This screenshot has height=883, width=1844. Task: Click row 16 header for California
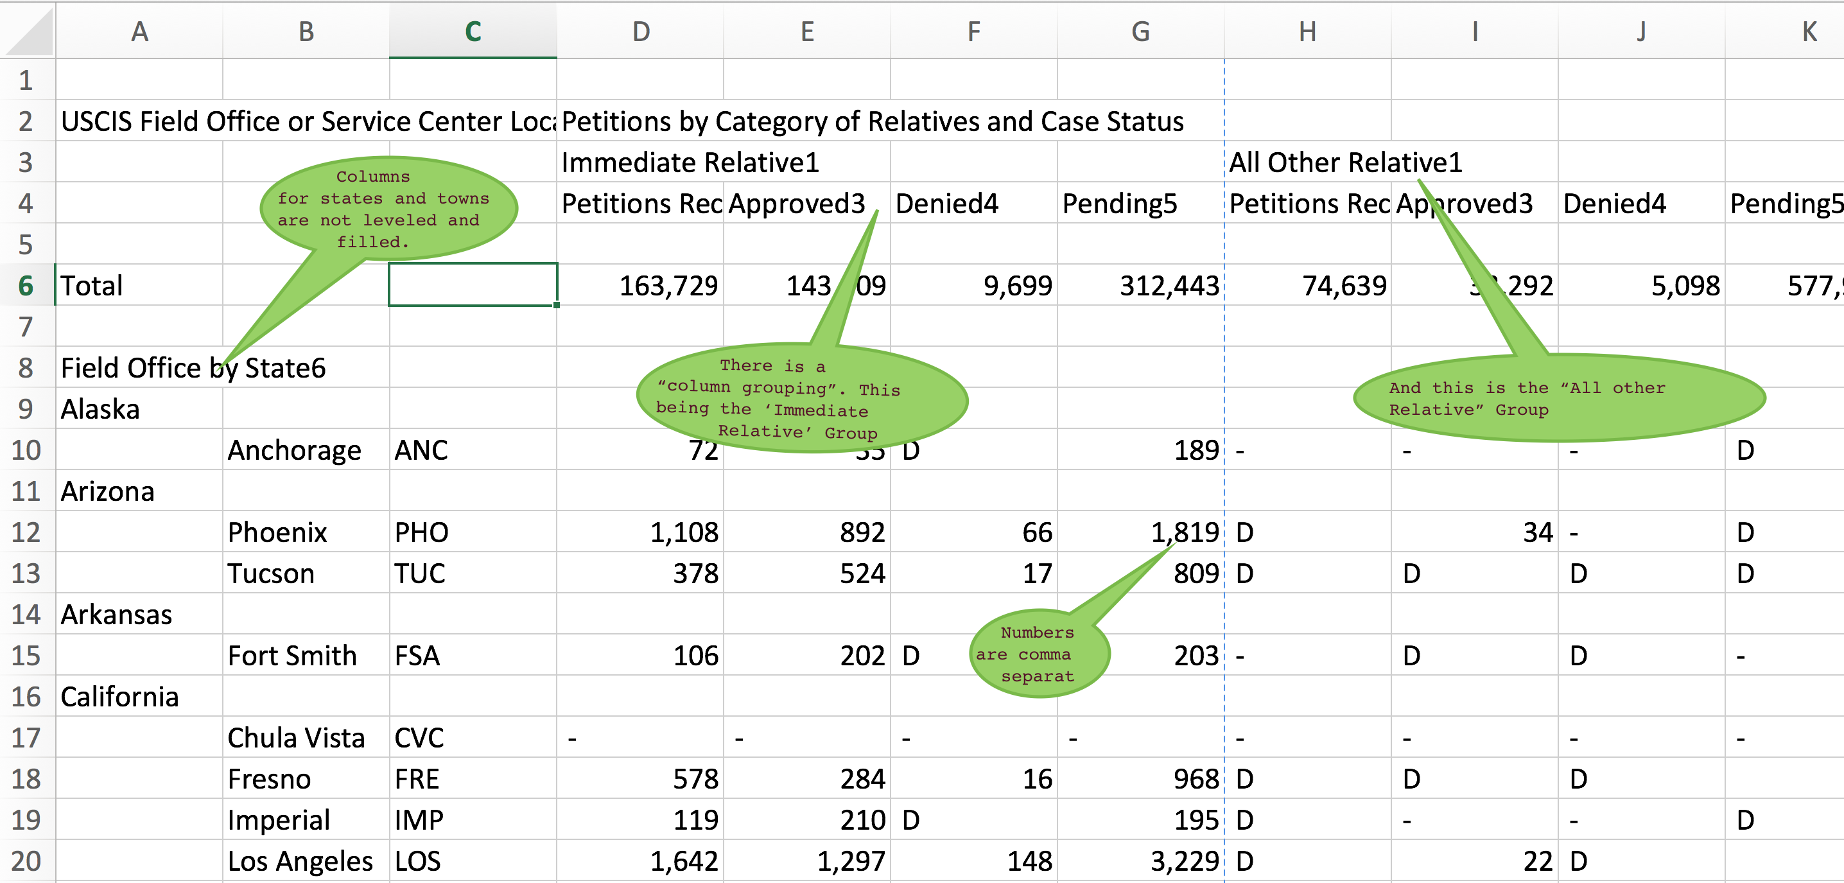click(x=26, y=697)
